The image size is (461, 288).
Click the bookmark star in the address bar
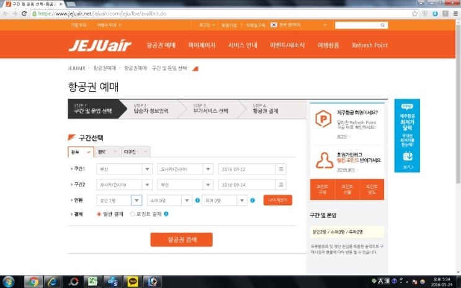click(414, 14)
